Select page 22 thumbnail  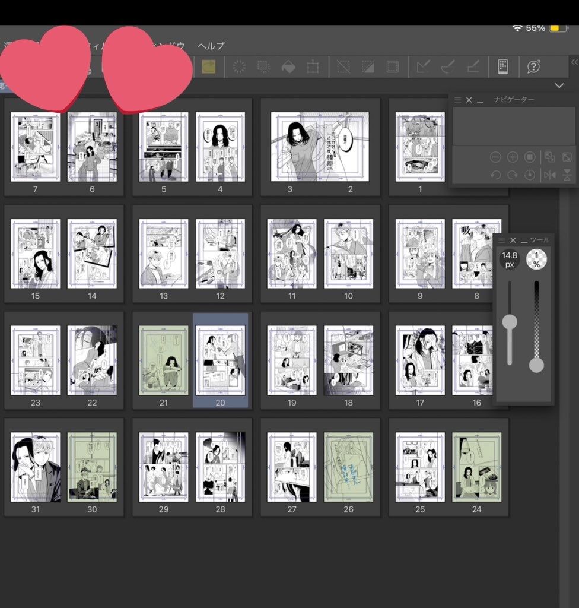(92, 360)
